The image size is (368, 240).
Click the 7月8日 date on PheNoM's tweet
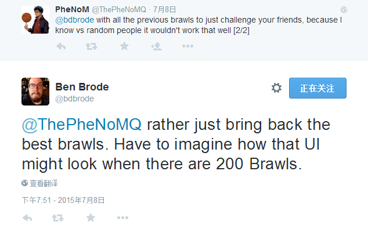coord(164,10)
